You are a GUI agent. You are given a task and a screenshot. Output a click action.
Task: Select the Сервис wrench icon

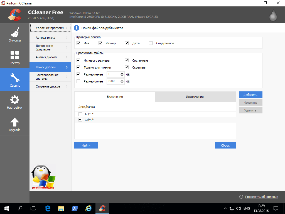point(14,79)
